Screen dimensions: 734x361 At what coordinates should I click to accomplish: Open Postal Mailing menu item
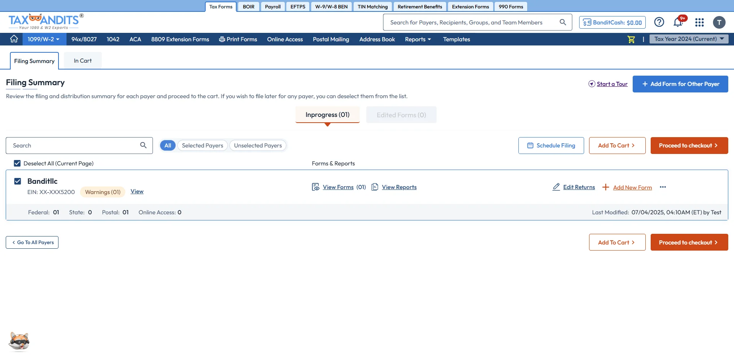point(331,39)
